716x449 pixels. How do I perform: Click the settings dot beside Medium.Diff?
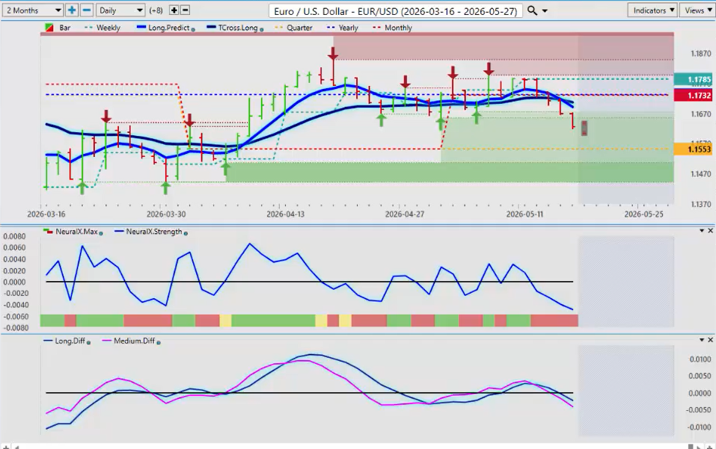(159, 343)
